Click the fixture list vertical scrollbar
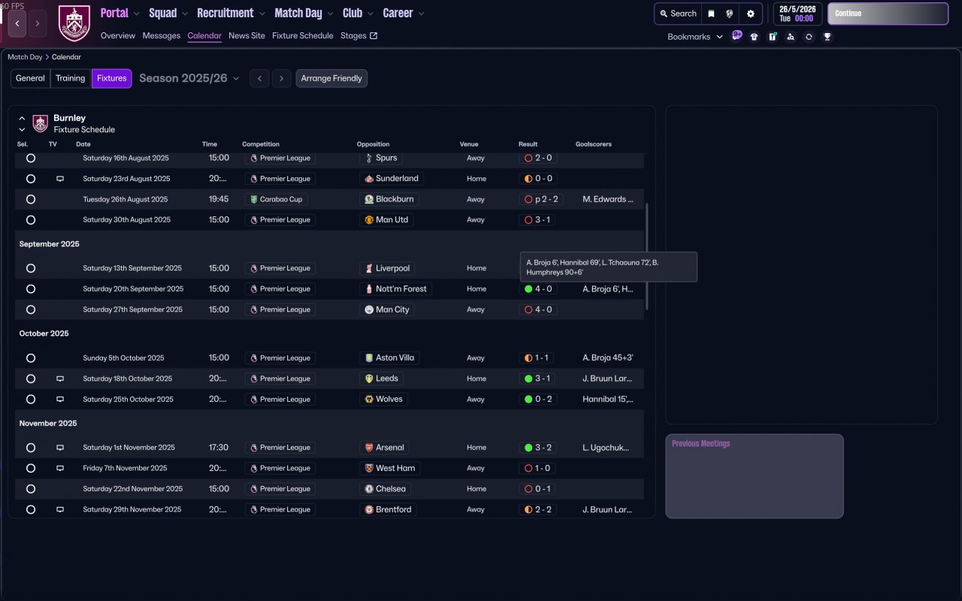 [x=646, y=255]
